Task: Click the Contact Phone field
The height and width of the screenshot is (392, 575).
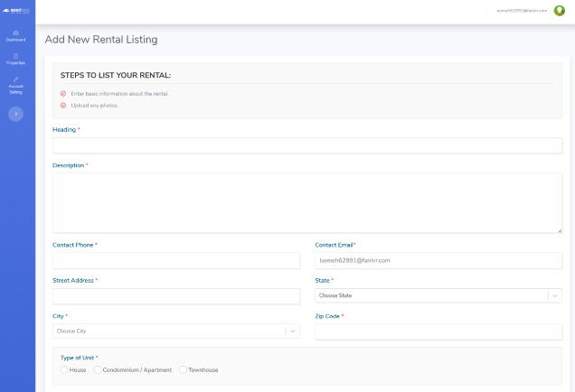Action: pyautogui.click(x=176, y=260)
